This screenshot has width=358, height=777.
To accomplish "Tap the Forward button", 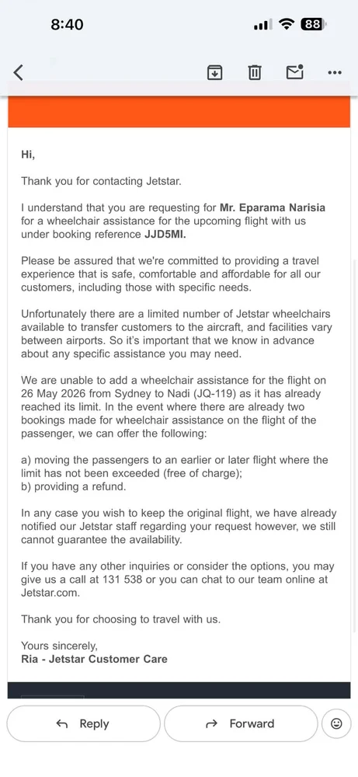I will click(241, 723).
